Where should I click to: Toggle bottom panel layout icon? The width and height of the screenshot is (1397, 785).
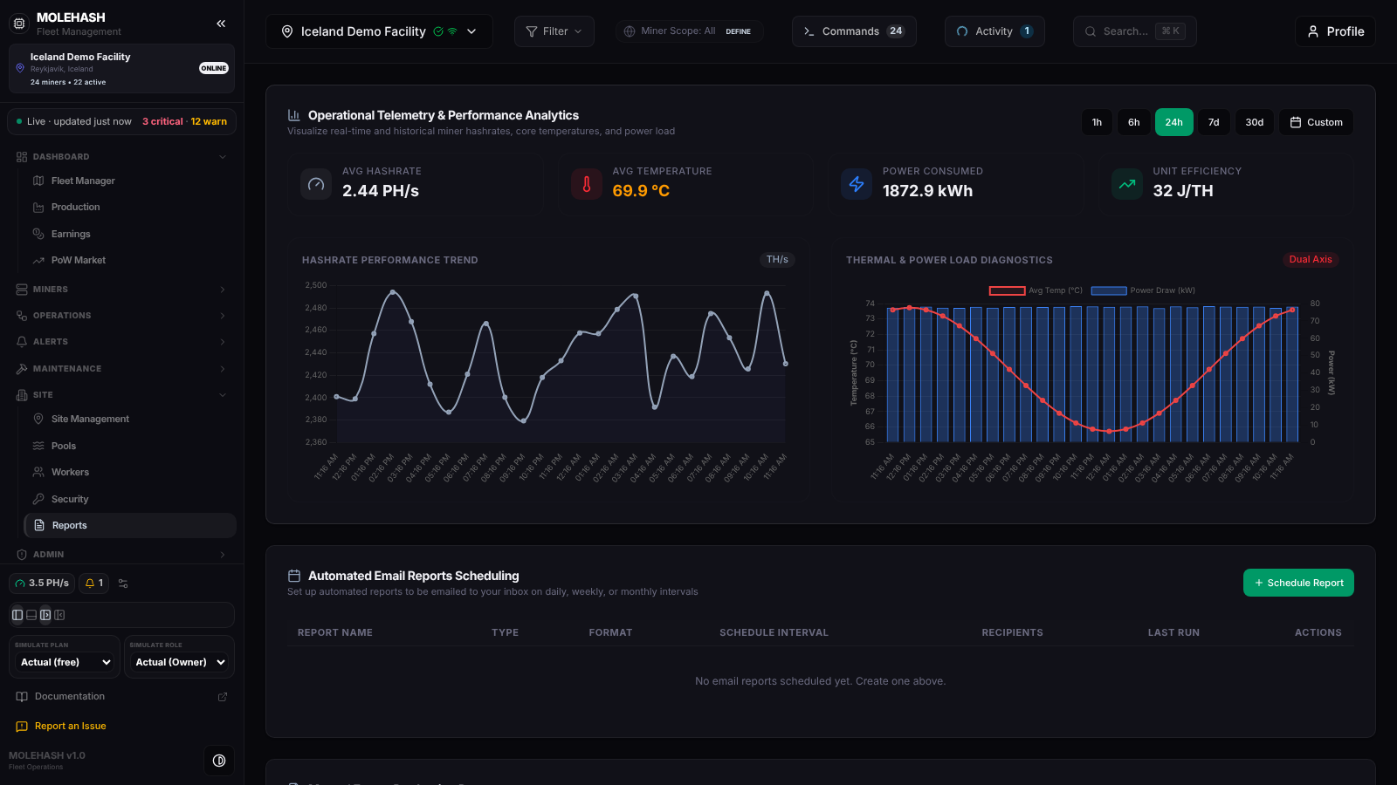pos(31,615)
